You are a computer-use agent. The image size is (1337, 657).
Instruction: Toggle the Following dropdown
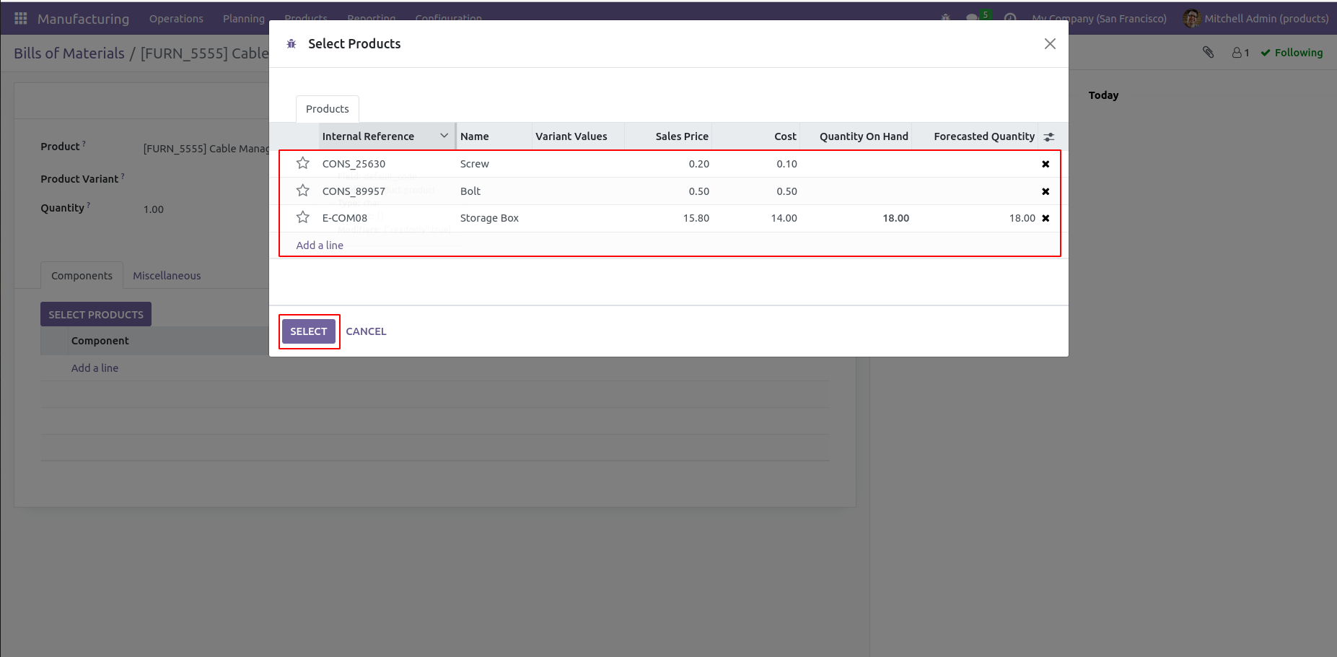1292,53
